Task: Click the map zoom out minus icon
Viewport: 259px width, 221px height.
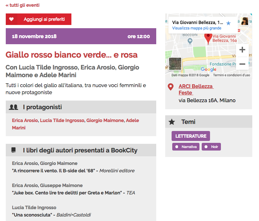Action: tap(242, 64)
